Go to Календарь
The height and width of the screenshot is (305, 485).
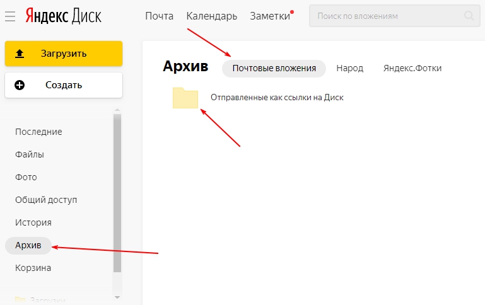211,16
